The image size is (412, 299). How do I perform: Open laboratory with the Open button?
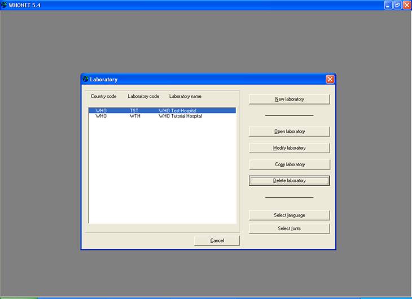click(290, 131)
